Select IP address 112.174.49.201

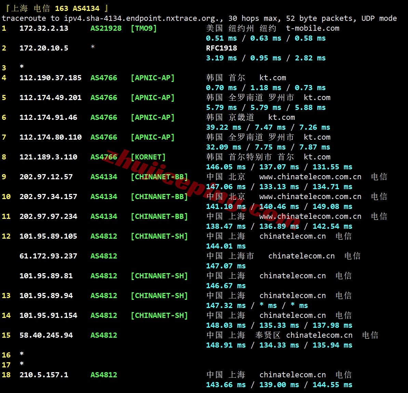[51, 97]
